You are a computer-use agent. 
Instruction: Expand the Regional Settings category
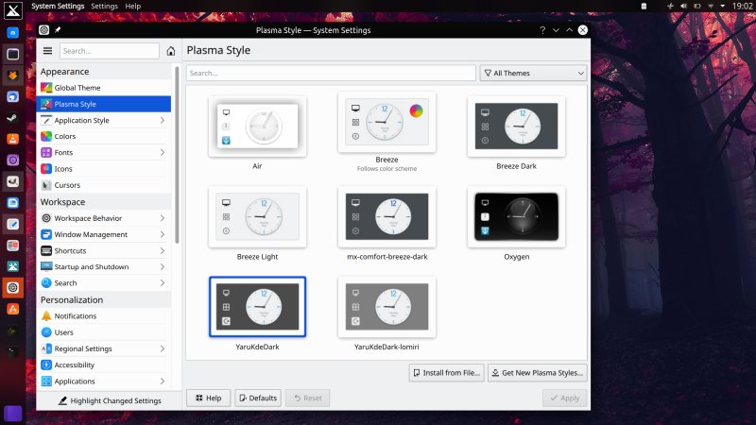pos(162,348)
